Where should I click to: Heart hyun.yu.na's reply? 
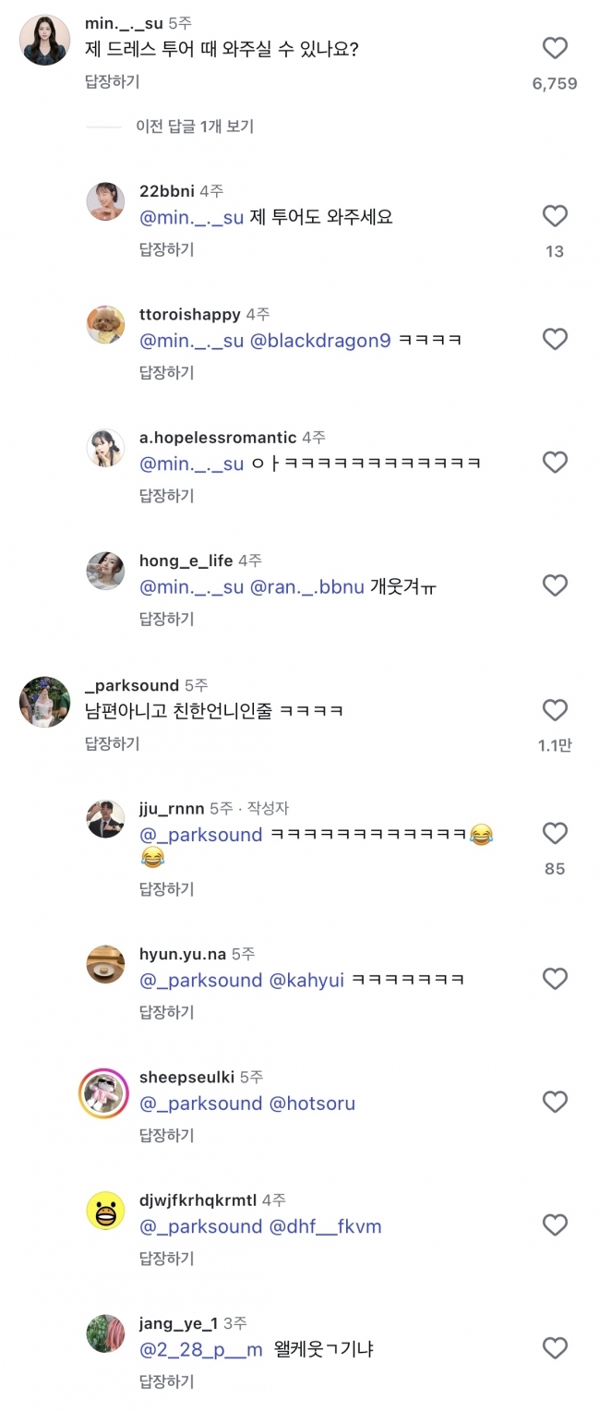pyautogui.click(x=555, y=978)
